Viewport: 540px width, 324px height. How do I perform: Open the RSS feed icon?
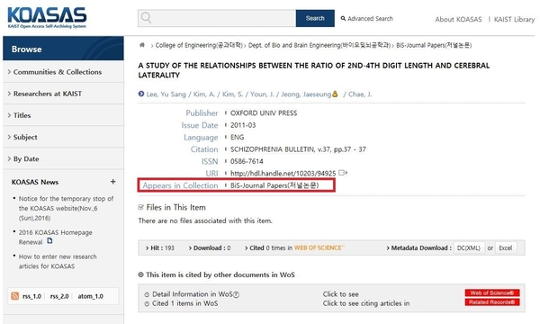14,296
